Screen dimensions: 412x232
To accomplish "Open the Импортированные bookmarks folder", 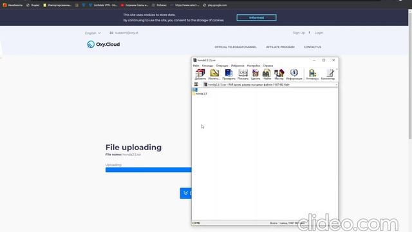I will coord(57,5).
